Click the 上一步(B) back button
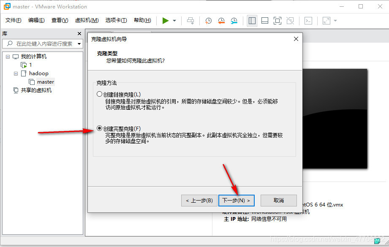 pyautogui.click(x=199, y=201)
